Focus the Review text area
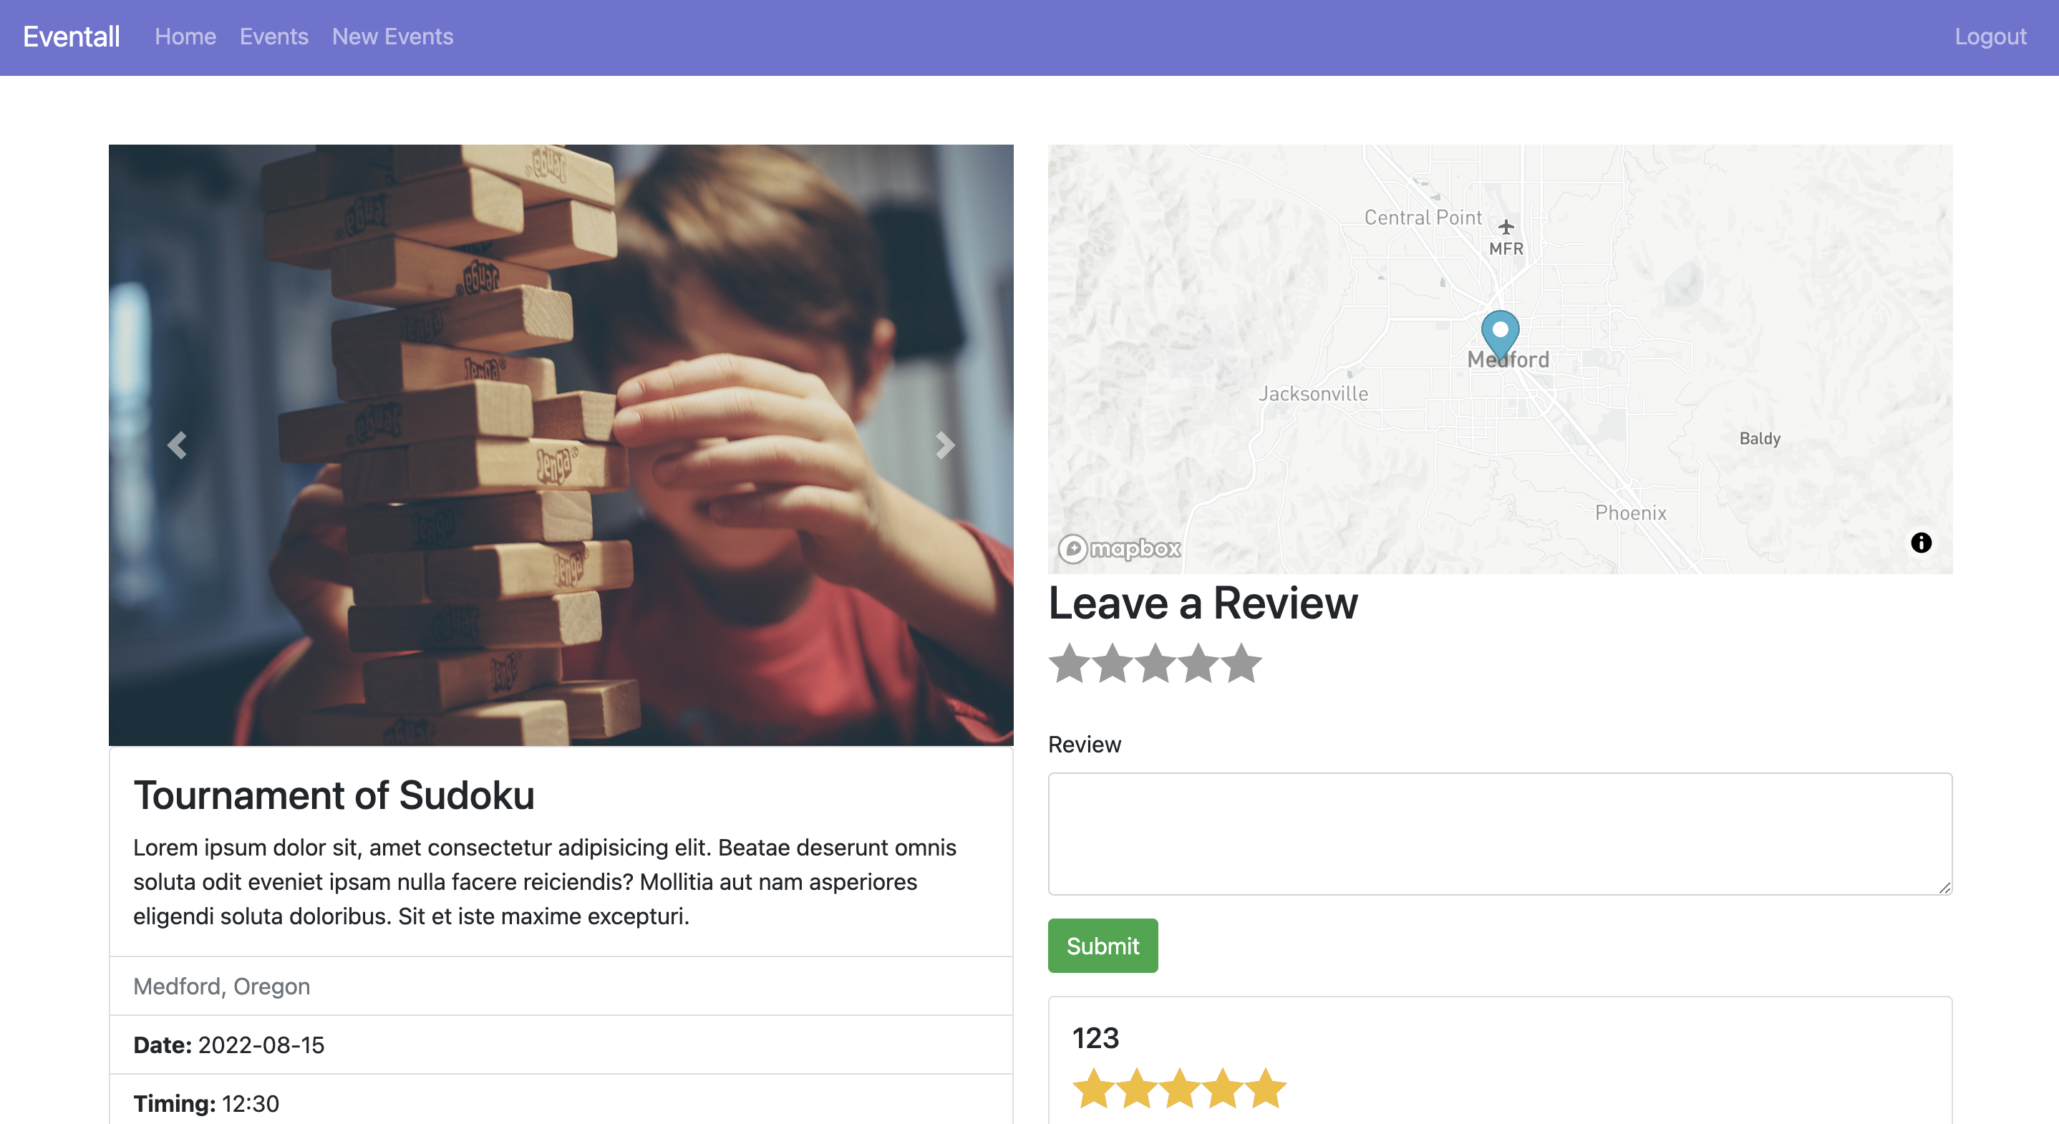Image resolution: width=2059 pixels, height=1124 pixels. pos(1501,834)
